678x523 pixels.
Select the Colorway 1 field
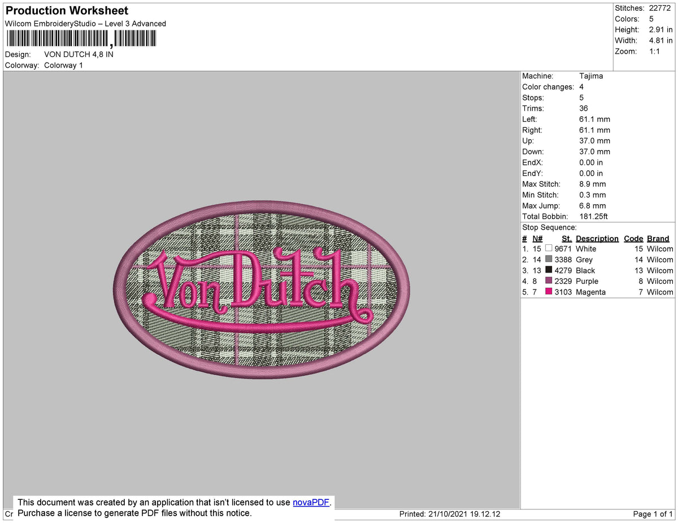click(x=63, y=65)
